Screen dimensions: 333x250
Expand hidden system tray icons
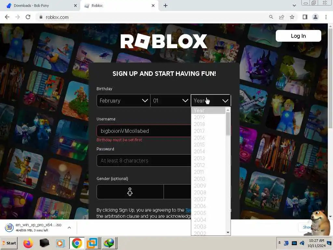click(x=279, y=243)
